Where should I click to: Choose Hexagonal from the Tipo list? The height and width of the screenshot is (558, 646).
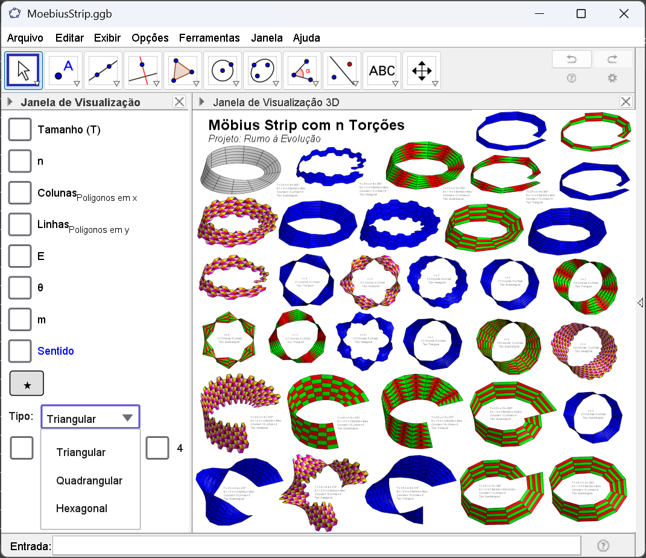pos(81,509)
